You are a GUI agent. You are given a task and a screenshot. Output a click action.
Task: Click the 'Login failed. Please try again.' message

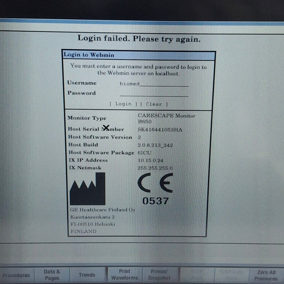click(x=139, y=39)
